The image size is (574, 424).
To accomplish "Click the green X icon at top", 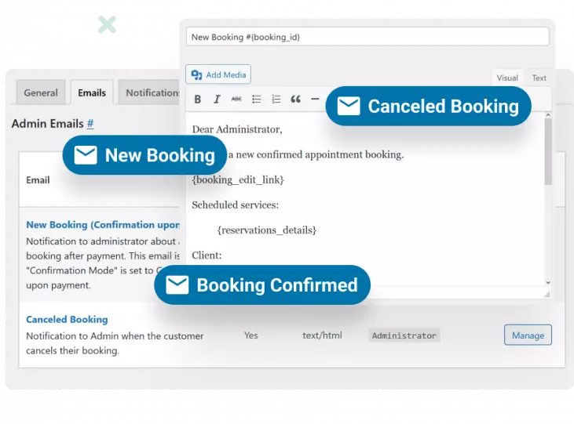I will [x=108, y=24].
